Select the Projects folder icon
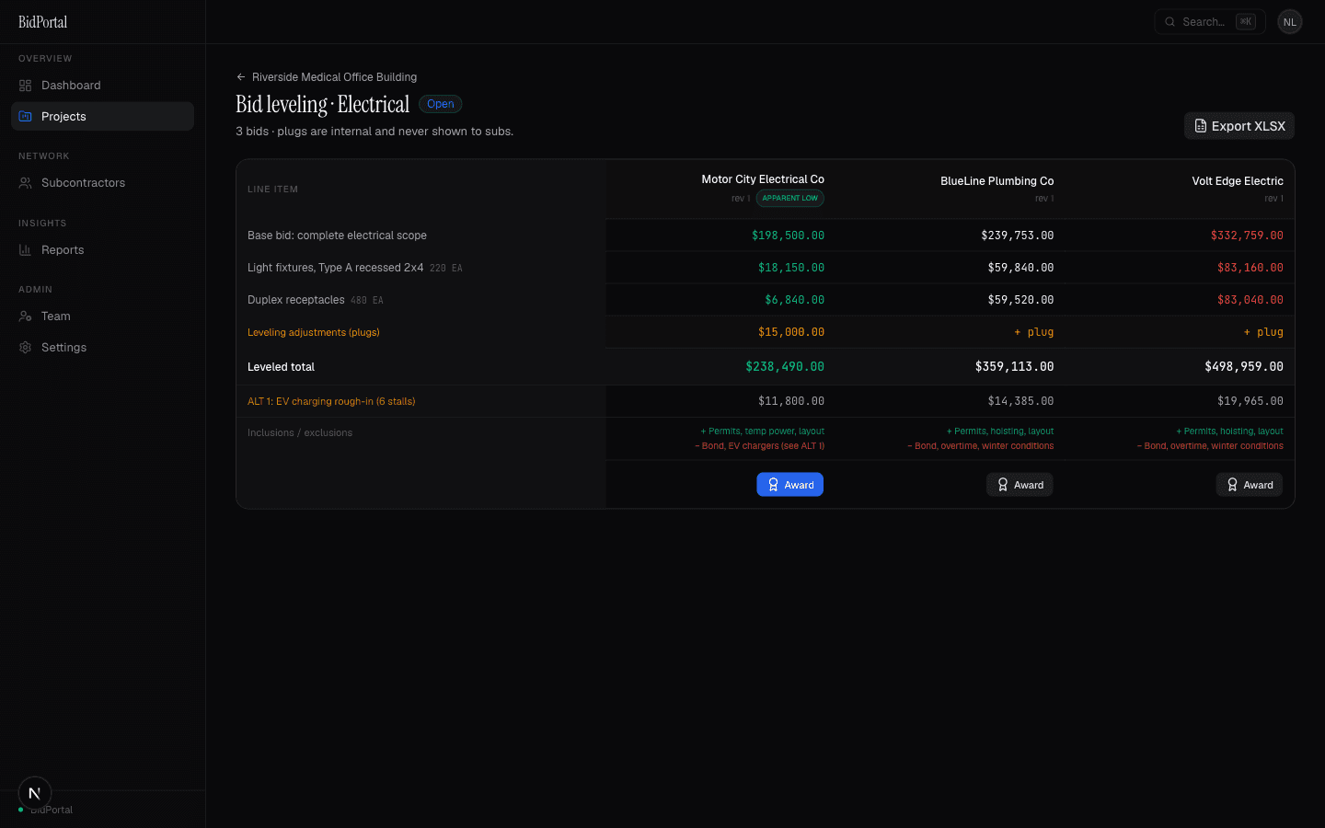 [x=26, y=117]
